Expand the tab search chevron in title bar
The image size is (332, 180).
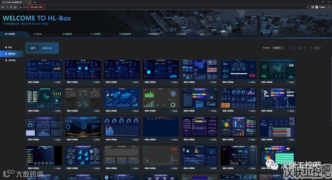(x=311, y=2)
